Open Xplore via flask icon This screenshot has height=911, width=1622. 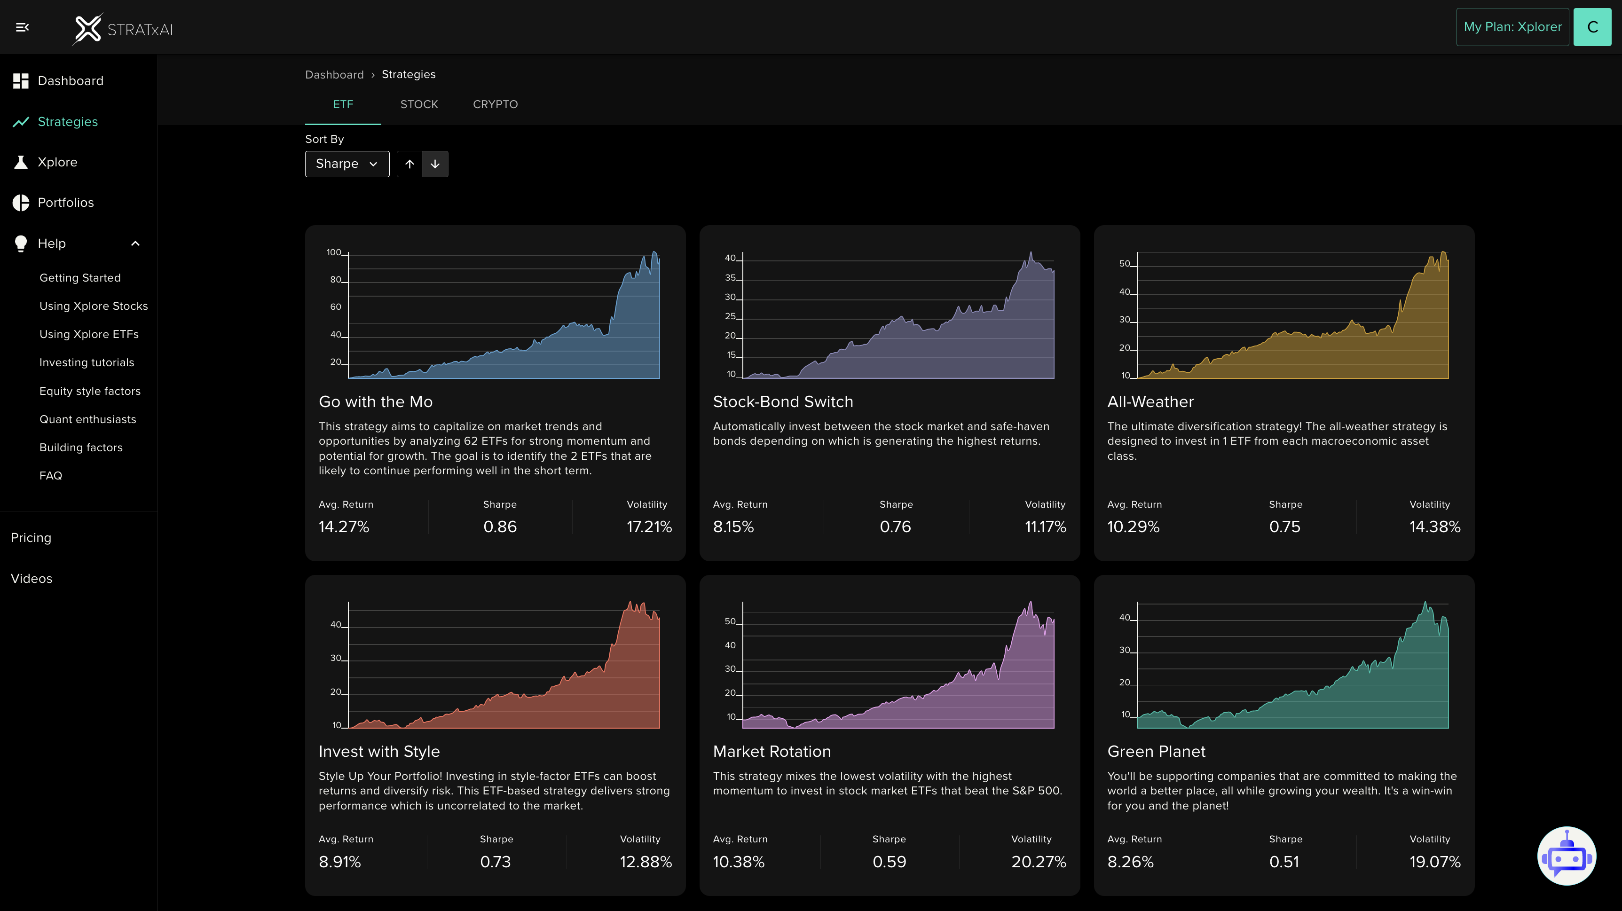pos(21,163)
